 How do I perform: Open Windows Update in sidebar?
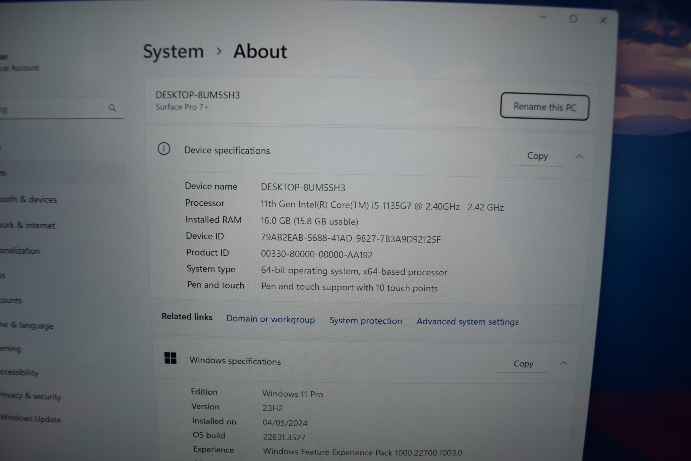tap(31, 418)
